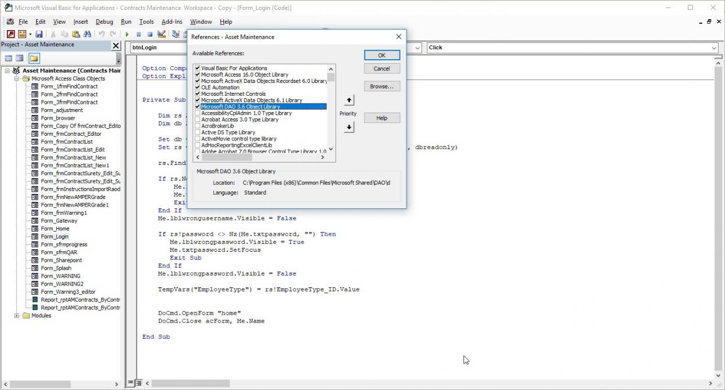Toggle Design Mode icon in toolbar

(161, 34)
